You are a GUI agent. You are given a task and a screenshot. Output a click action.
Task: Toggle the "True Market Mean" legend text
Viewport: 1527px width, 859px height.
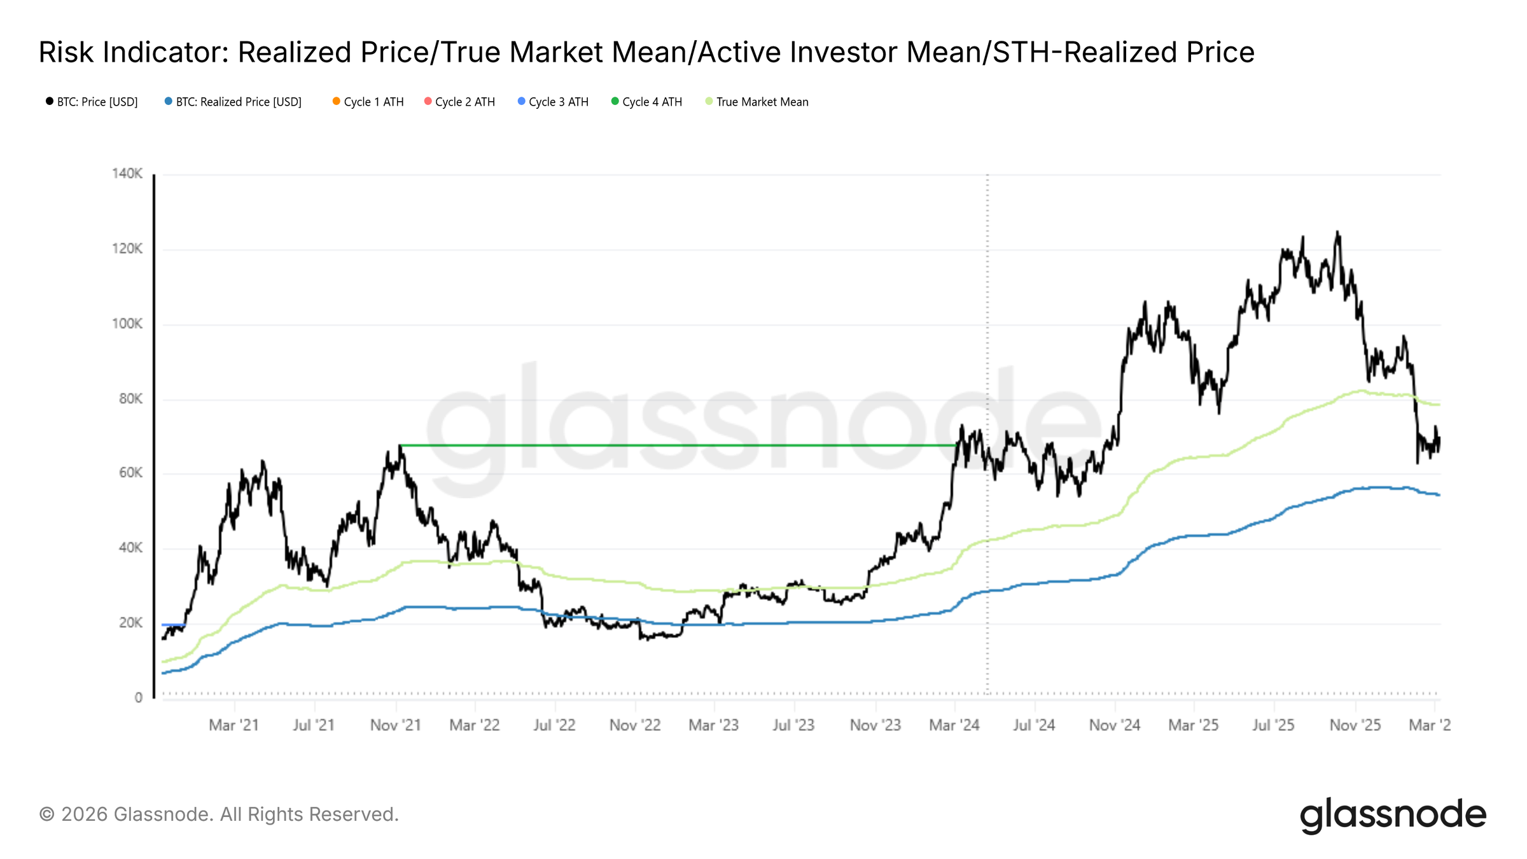pos(762,102)
